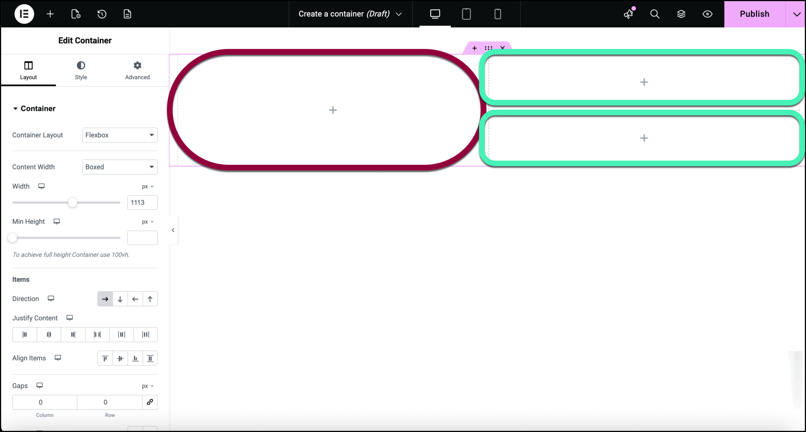Open Page Settings document-gear icon

[76, 14]
